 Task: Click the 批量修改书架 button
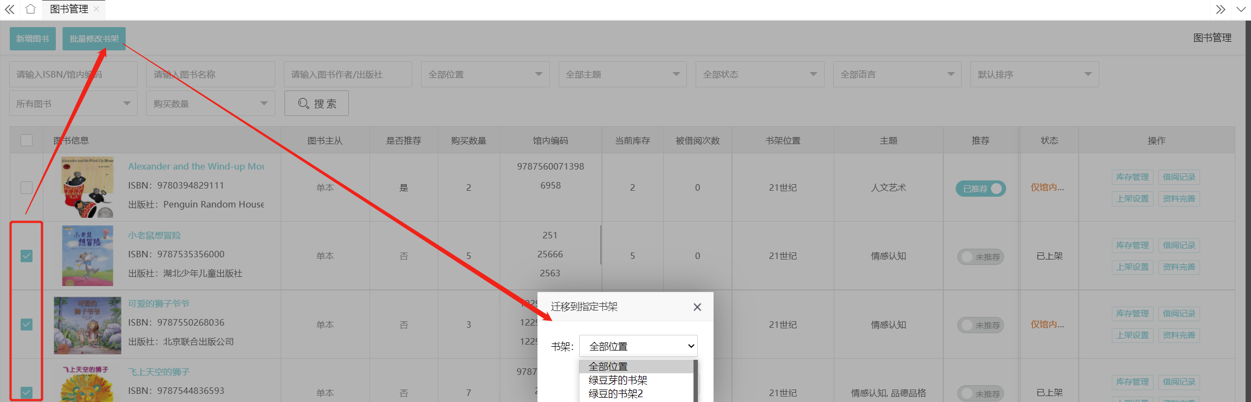[x=94, y=38]
